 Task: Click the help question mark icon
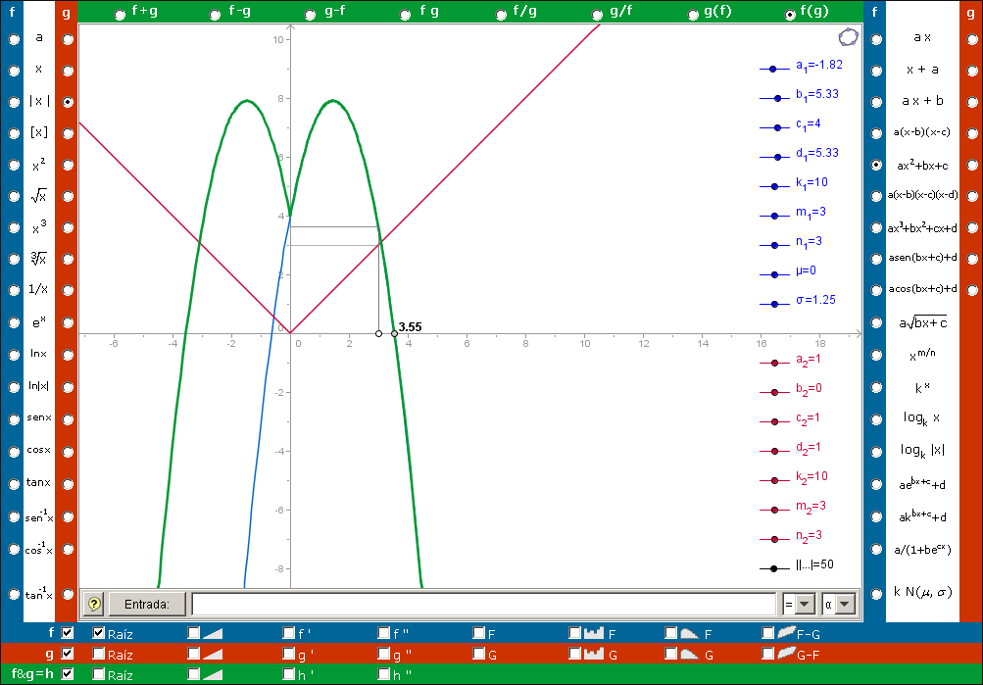pos(94,605)
